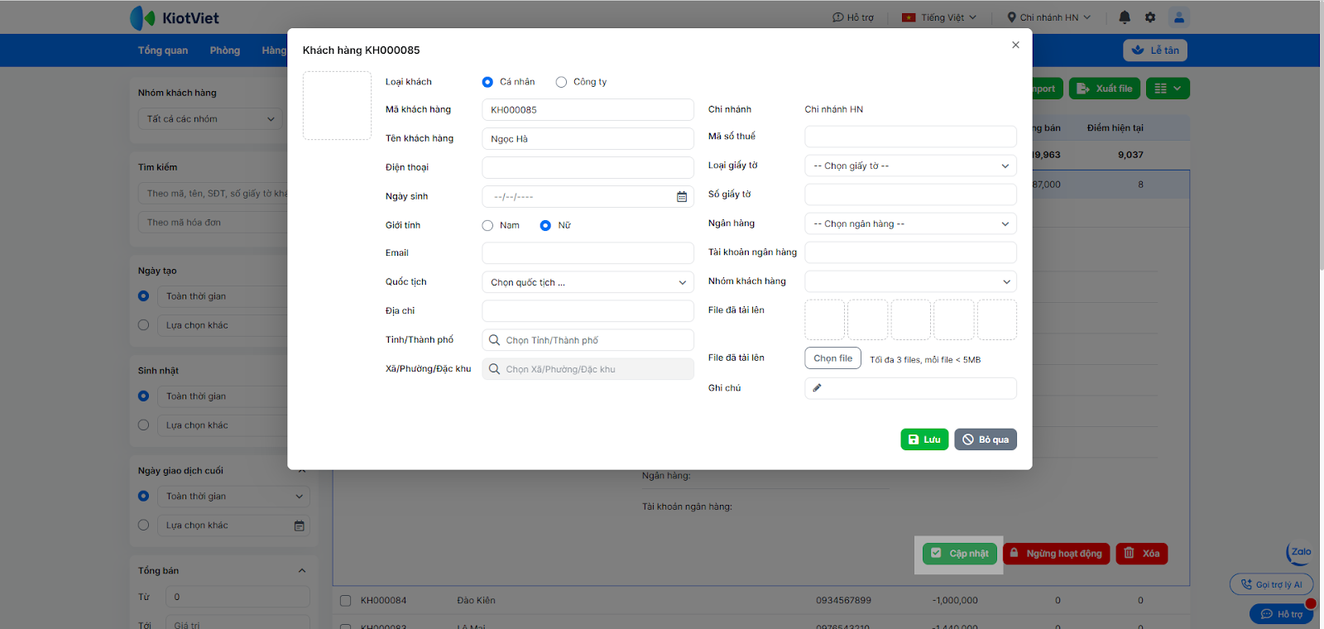Screen dimensions: 1324x629
Task: Click the Tỉnh/Thành phố search field
Action: pos(588,340)
